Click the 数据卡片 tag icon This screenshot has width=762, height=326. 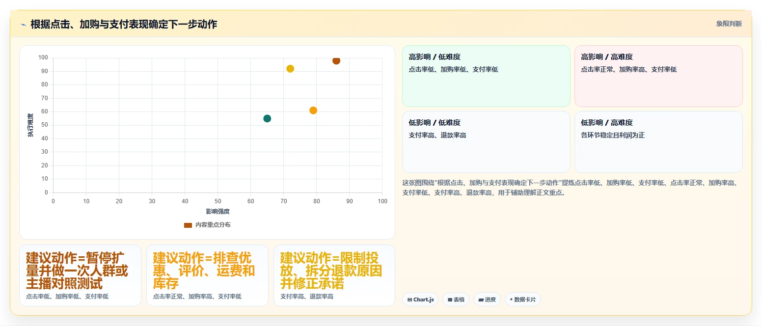[511, 299]
